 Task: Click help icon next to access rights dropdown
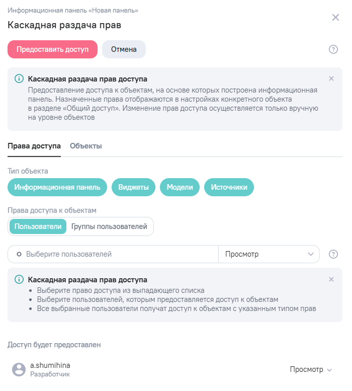pyautogui.click(x=333, y=254)
